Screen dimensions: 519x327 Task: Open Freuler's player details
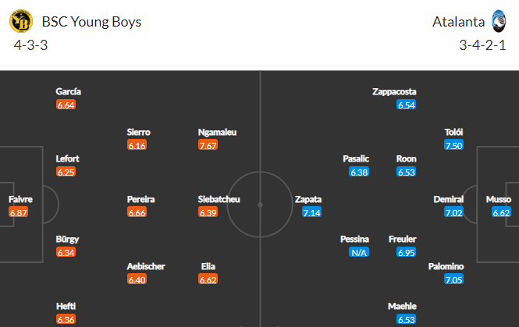403,239
